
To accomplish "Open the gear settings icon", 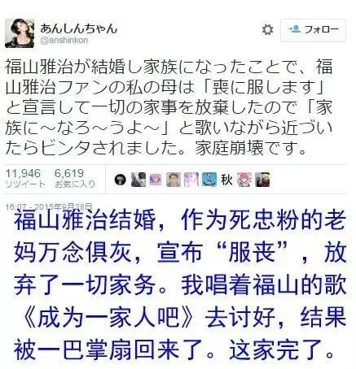I will coord(267,29).
